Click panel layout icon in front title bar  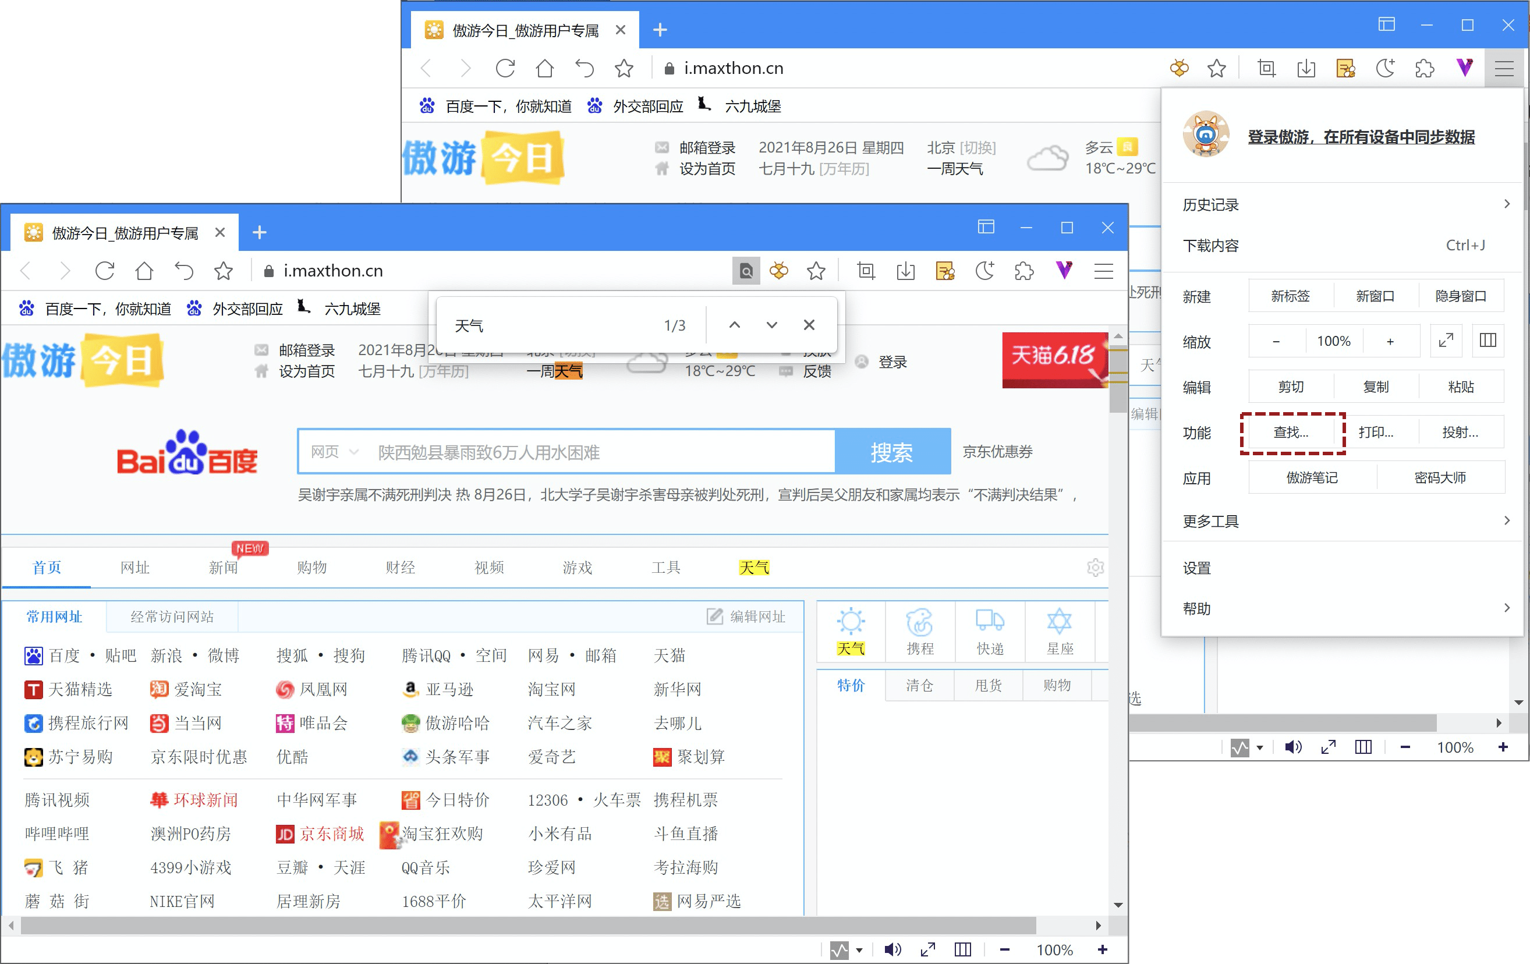tap(986, 227)
